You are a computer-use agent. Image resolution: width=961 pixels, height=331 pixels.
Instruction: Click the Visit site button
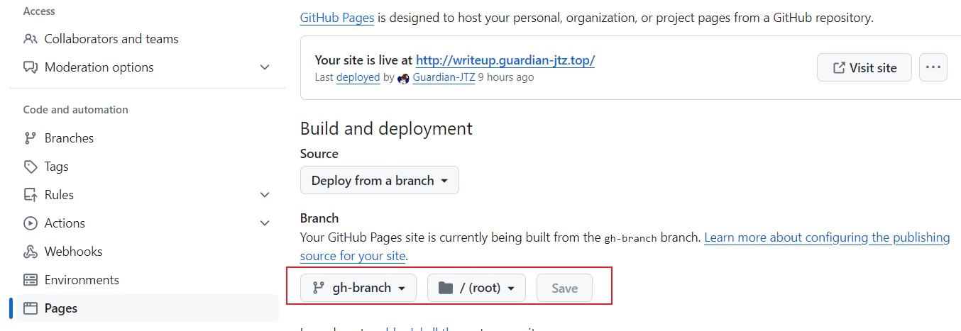[864, 67]
